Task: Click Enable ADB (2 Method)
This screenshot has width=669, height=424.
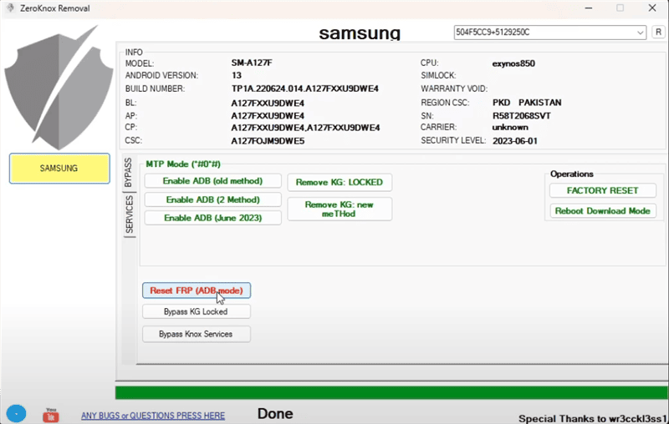Action: coord(212,199)
